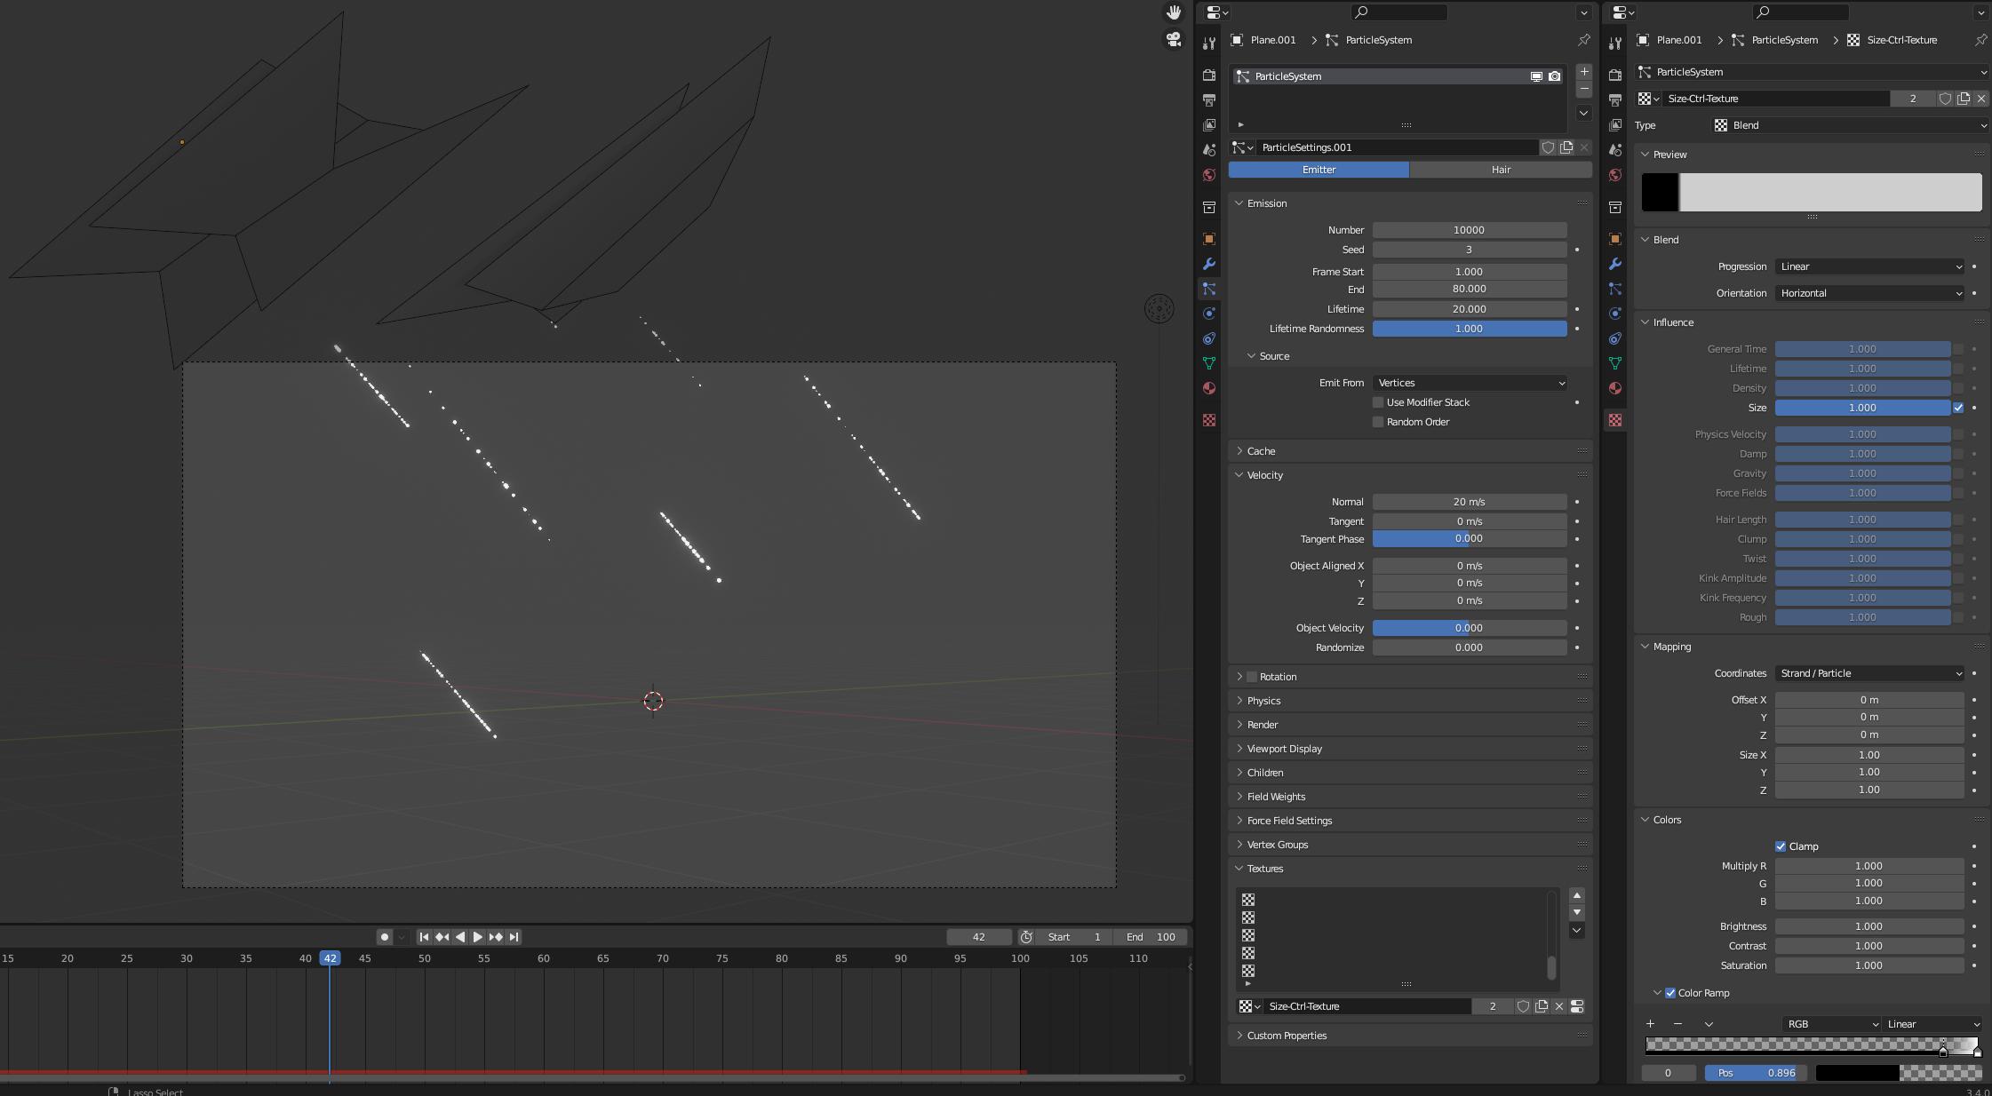The image size is (1992, 1096).
Task: Click the Lifetime Randomness slider
Action: click(x=1470, y=329)
